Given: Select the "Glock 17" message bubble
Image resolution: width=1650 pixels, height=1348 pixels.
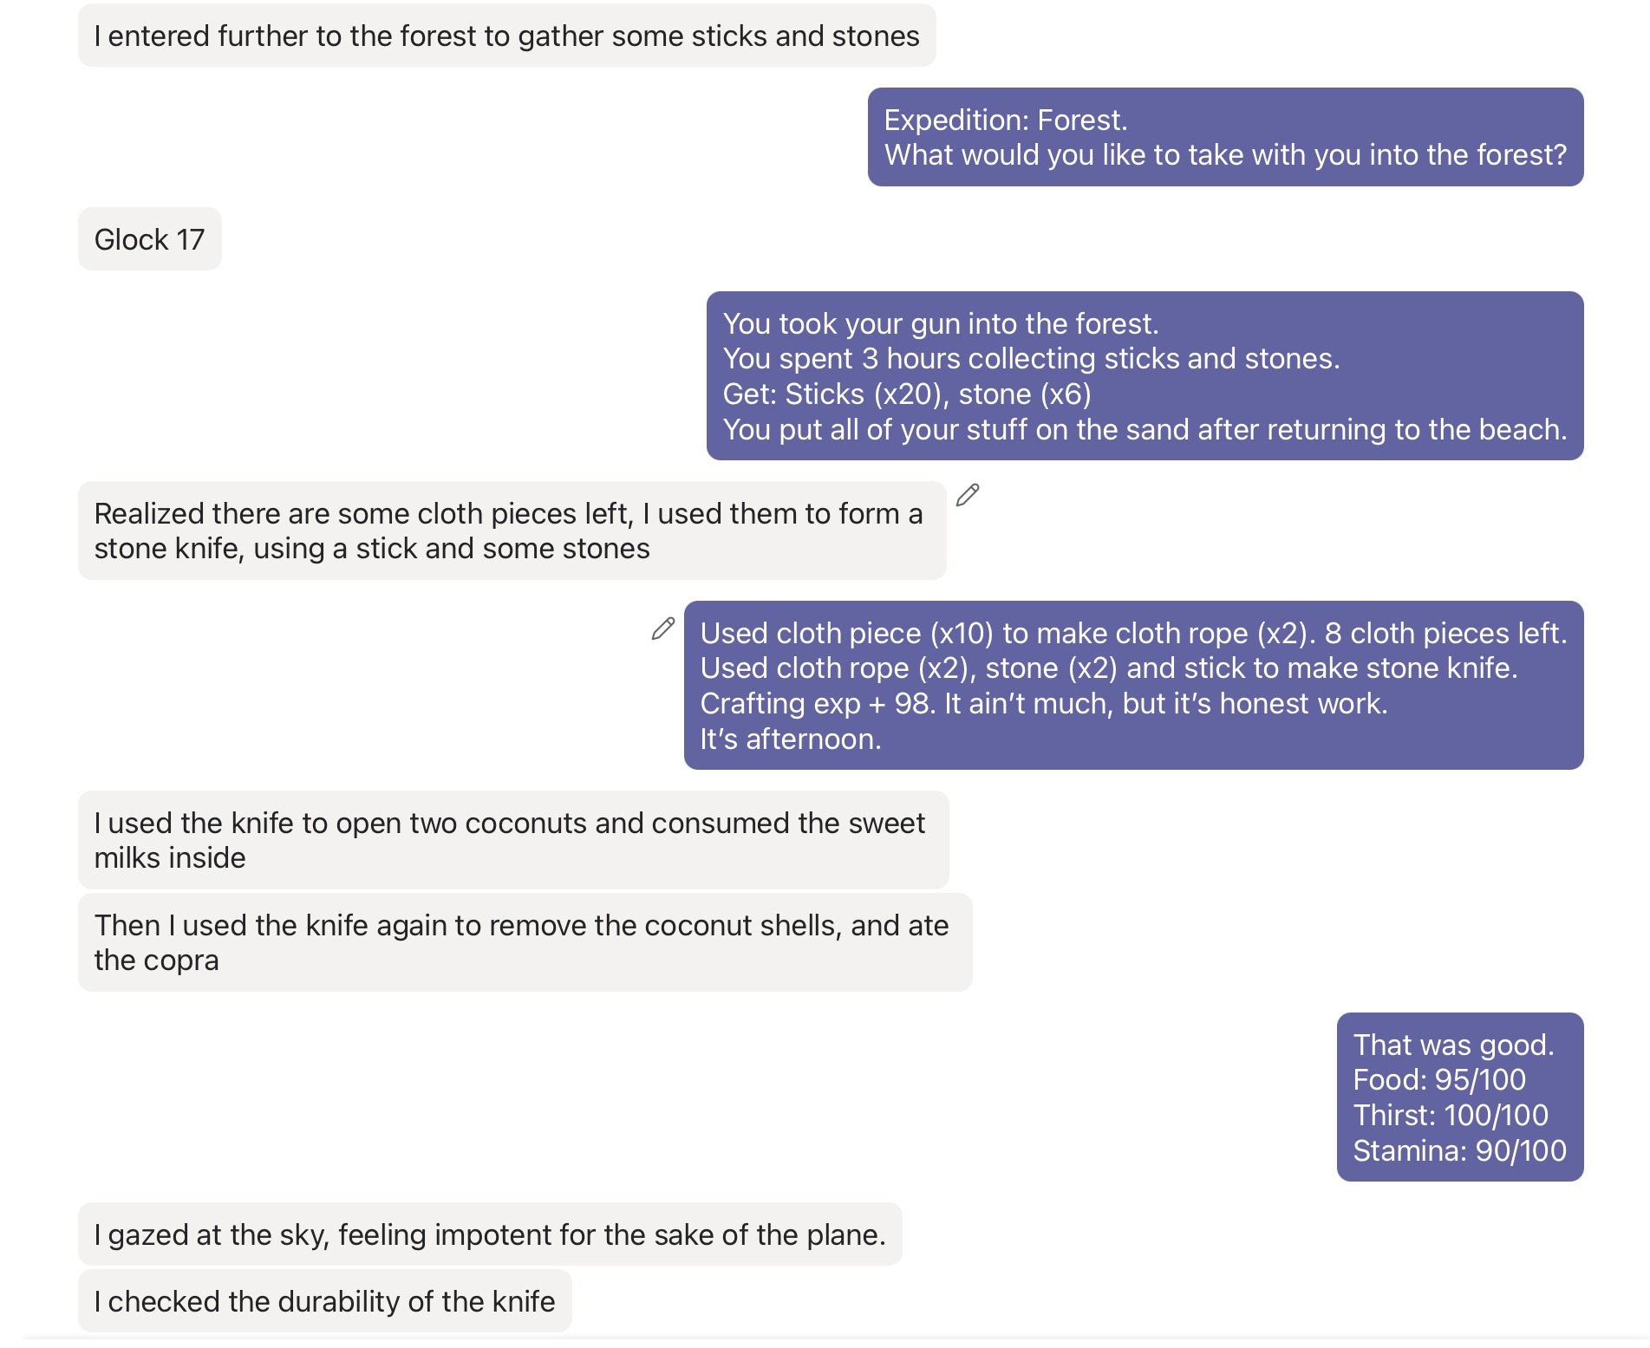Looking at the screenshot, I should 149,239.
